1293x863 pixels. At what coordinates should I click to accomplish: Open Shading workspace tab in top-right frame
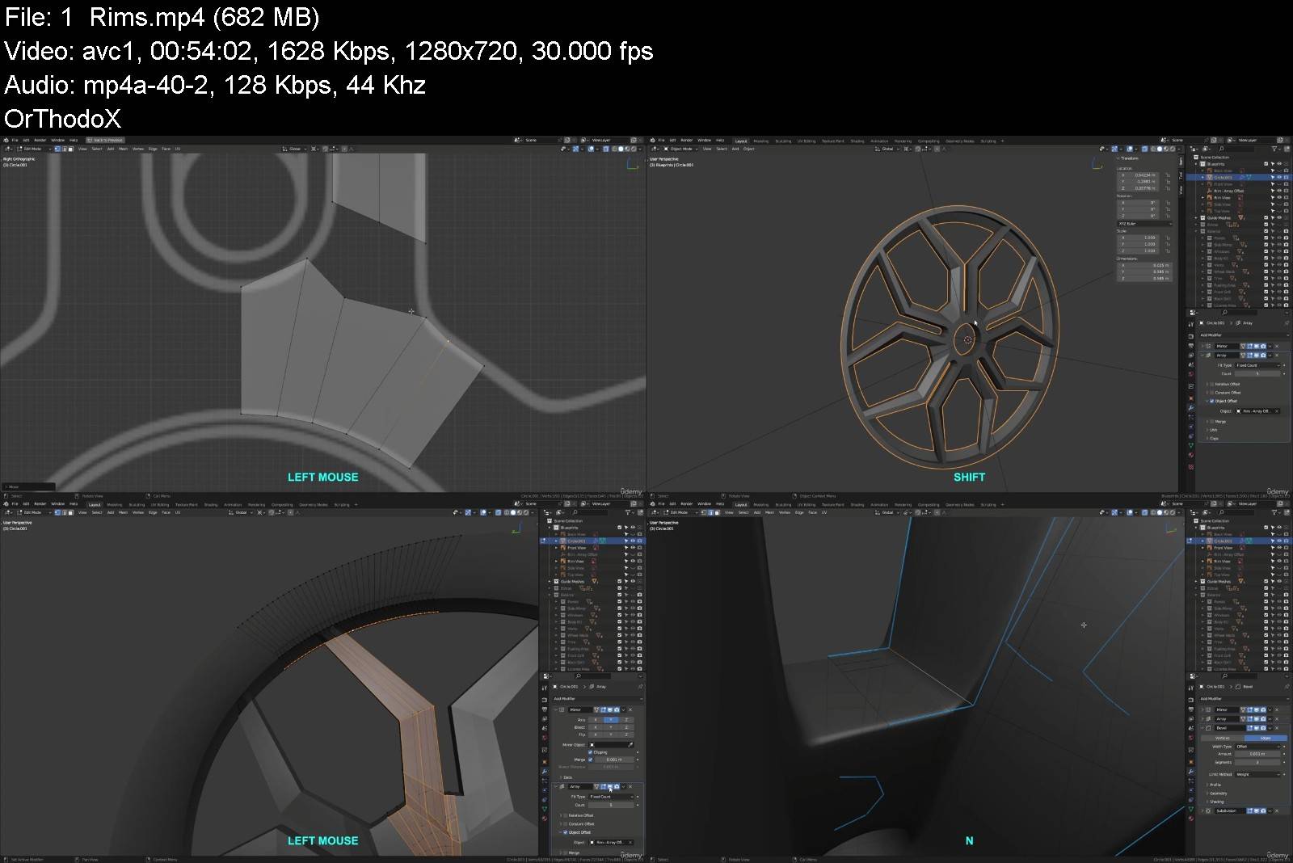pos(857,141)
